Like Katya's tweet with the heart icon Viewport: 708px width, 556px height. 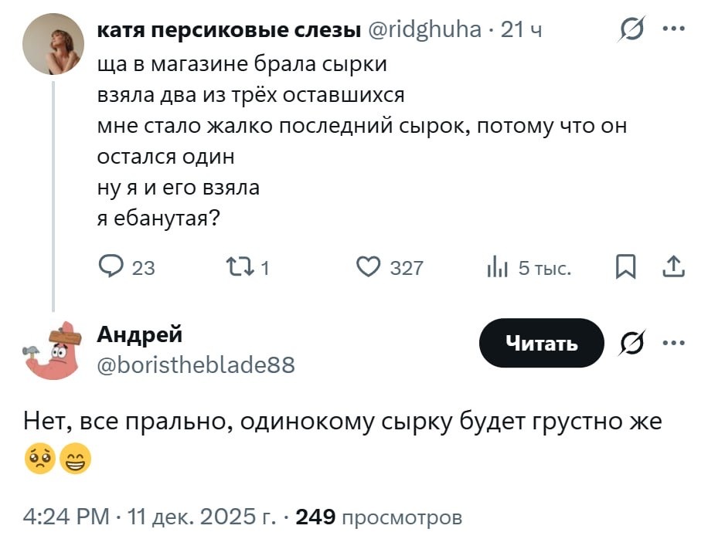[x=368, y=267]
